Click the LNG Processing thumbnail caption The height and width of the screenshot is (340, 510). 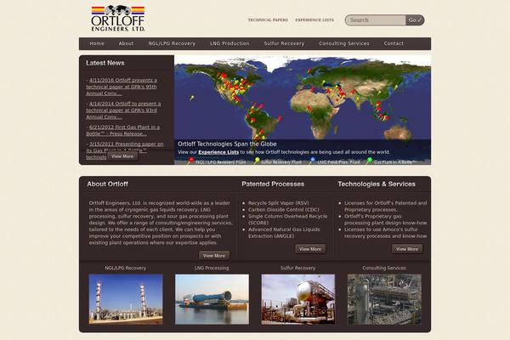point(212,268)
